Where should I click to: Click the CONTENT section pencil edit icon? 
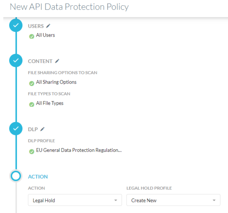pos(57,61)
